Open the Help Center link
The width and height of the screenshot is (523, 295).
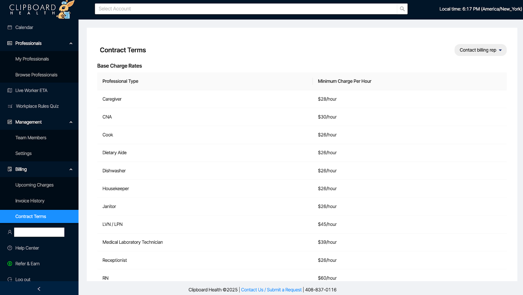tap(27, 248)
